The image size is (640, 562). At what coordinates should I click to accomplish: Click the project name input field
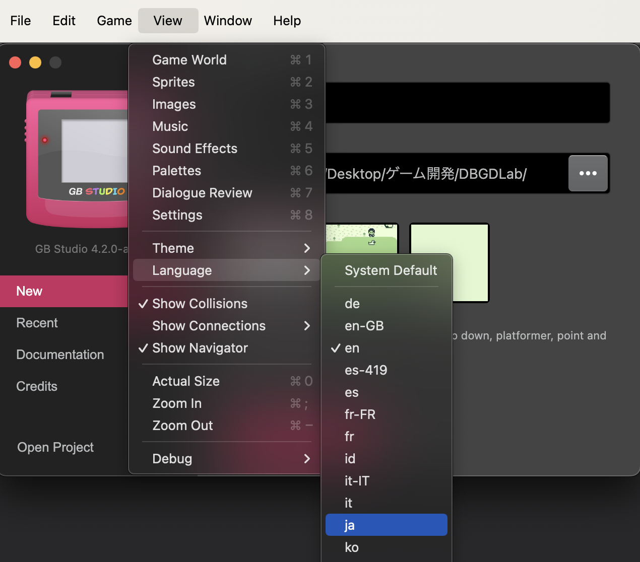click(468, 103)
